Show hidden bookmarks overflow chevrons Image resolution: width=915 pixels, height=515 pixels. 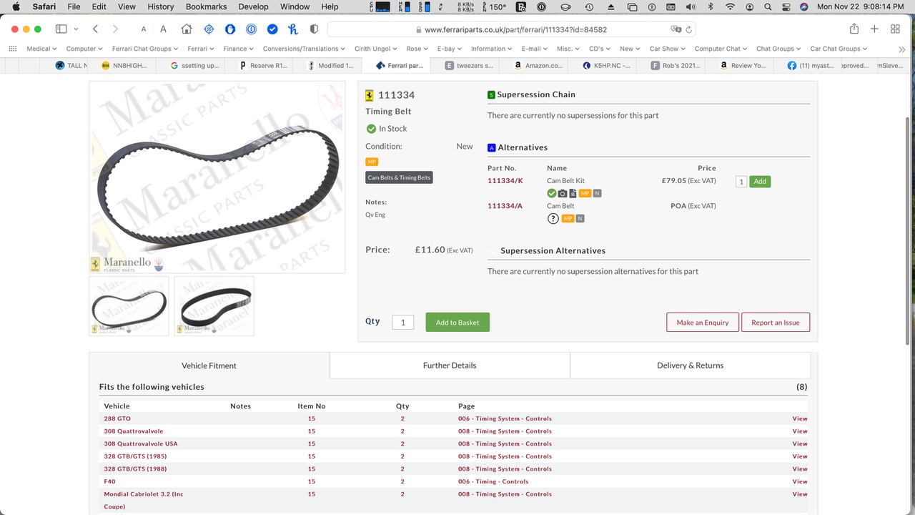[x=901, y=49]
